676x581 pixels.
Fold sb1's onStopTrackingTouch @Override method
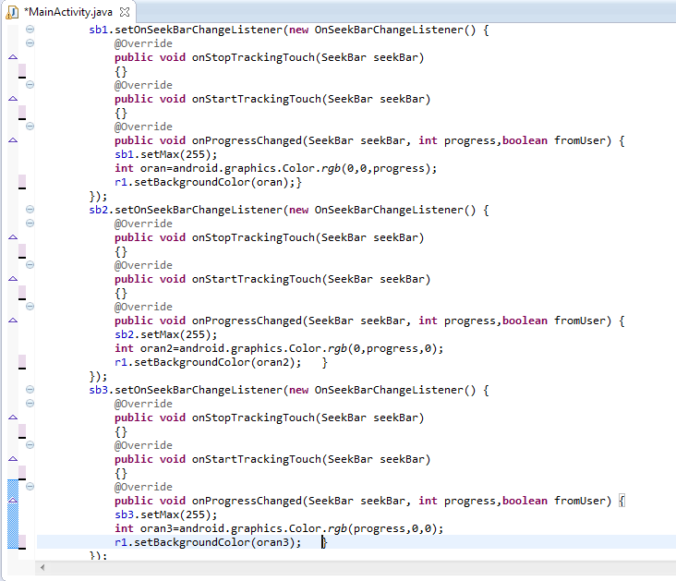click(x=30, y=43)
